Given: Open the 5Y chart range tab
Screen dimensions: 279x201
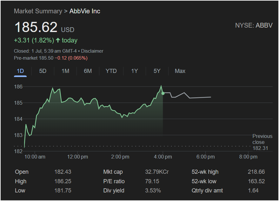Looking at the screenshot, I should [x=157, y=71].
